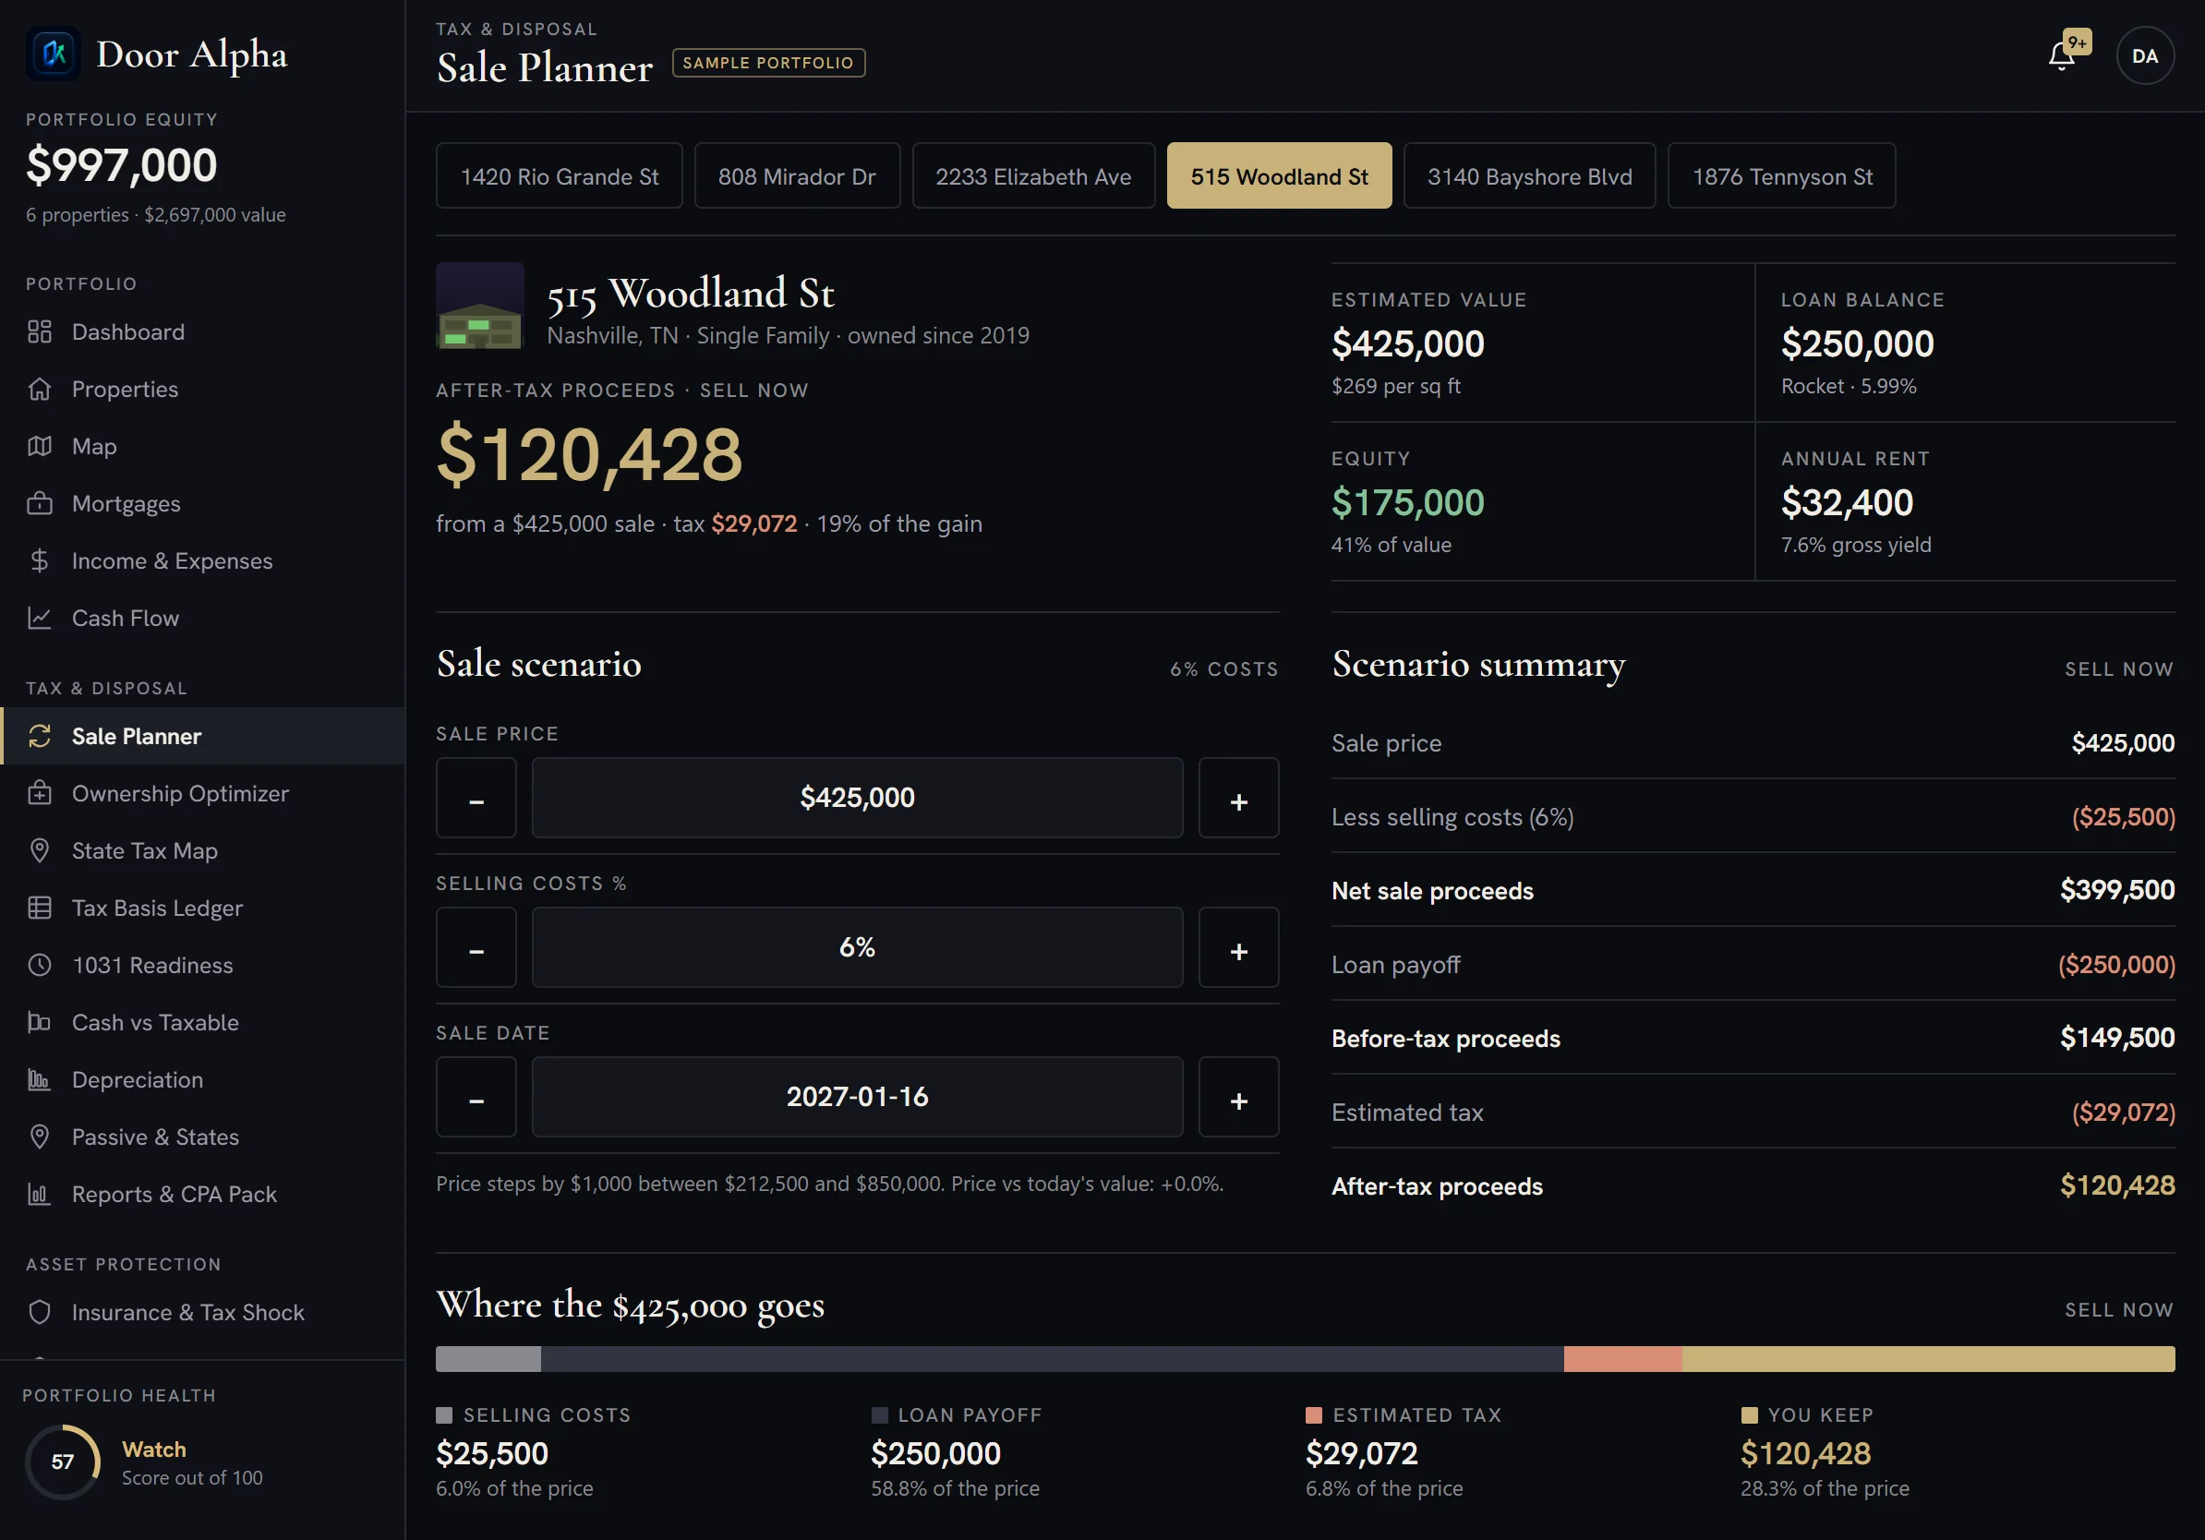Open Dashboard from the sidebar
The width and height of the screenshot is (2205, 1540).
(x=202, y=332)
